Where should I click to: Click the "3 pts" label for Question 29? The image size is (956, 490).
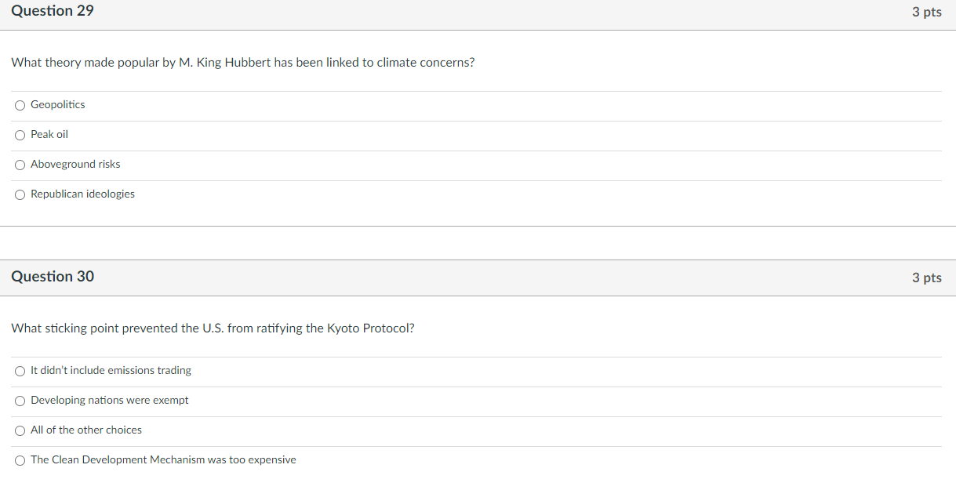tap(926, 12)
